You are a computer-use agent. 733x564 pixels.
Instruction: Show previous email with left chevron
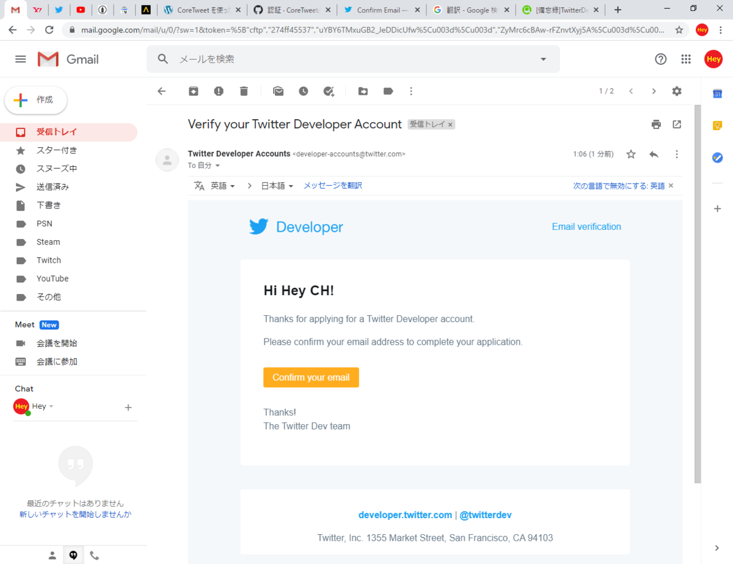pos(631,91)
